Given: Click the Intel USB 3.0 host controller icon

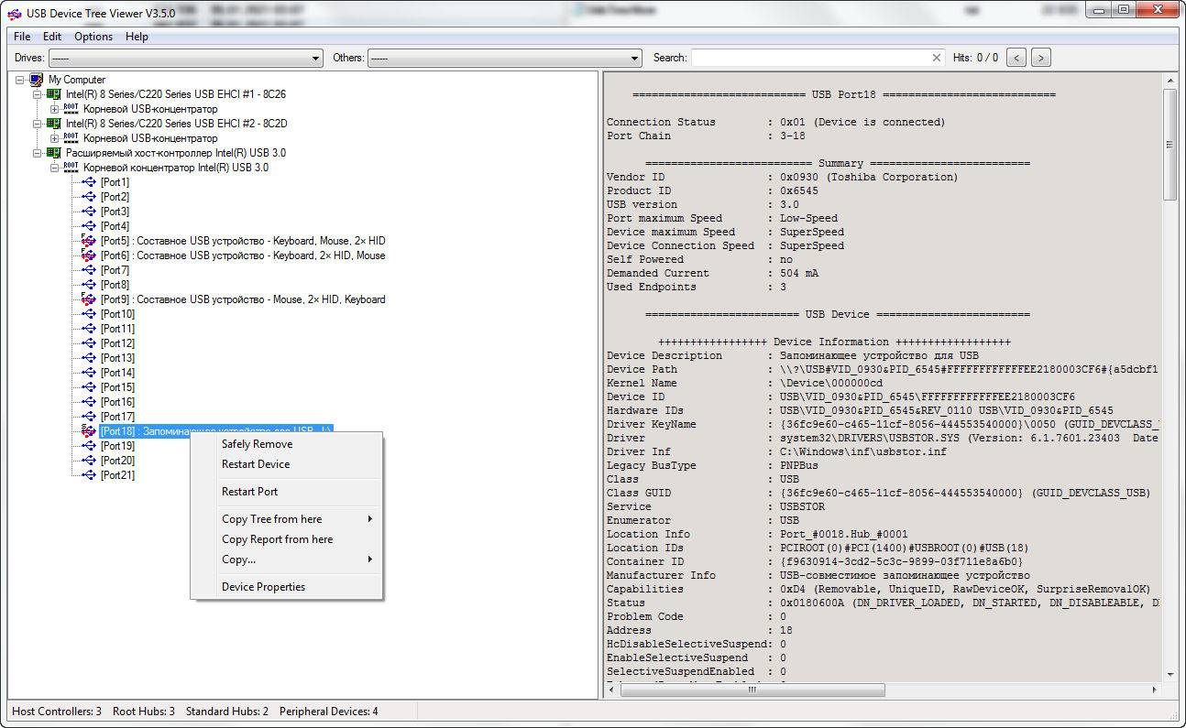Looking at the screenshot, I should [54, 153].
